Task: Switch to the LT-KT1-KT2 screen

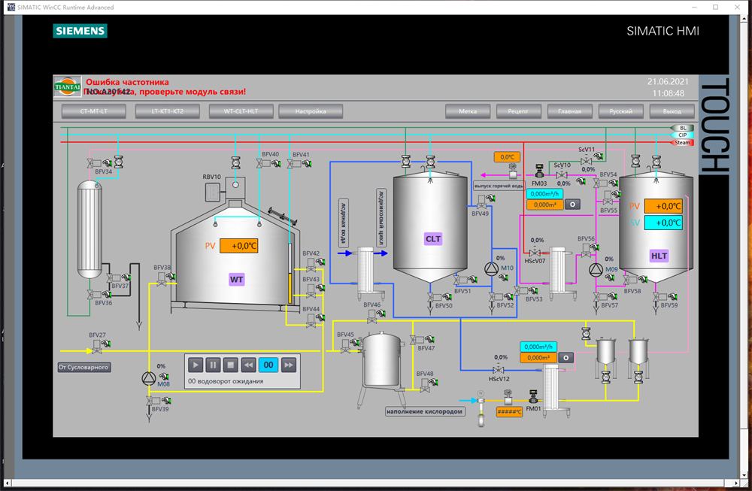Action: pos(168,111)
